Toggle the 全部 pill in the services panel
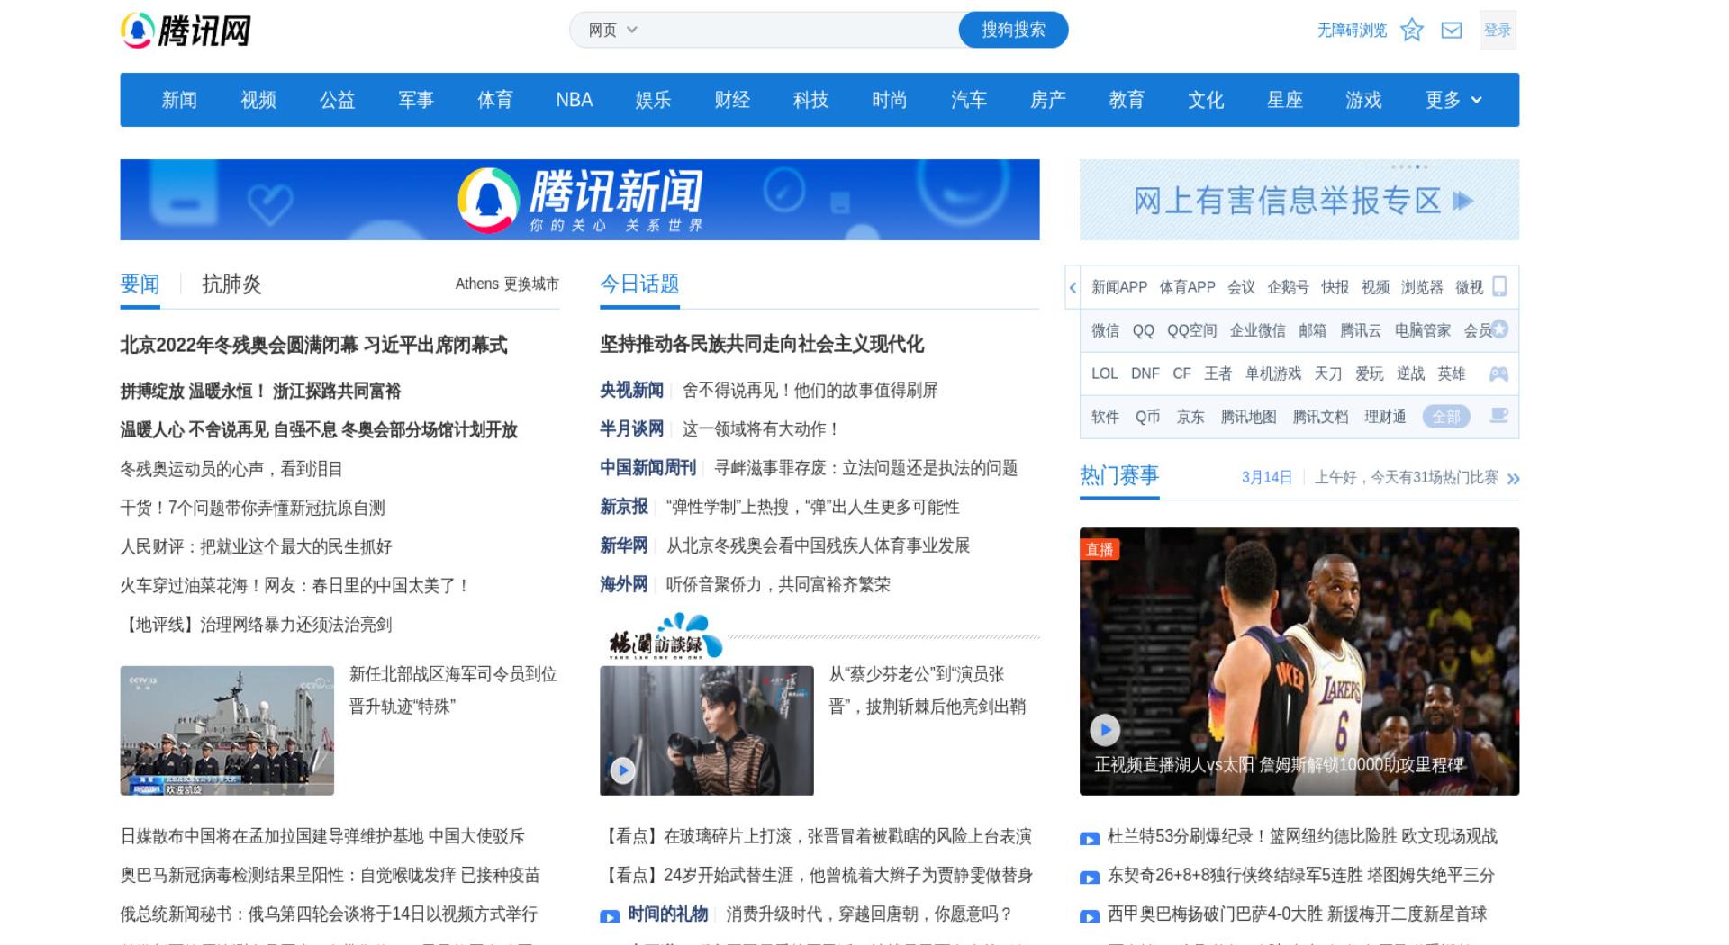The width and height of the screenshot is (1729, 945). [x=1446, y=417]
